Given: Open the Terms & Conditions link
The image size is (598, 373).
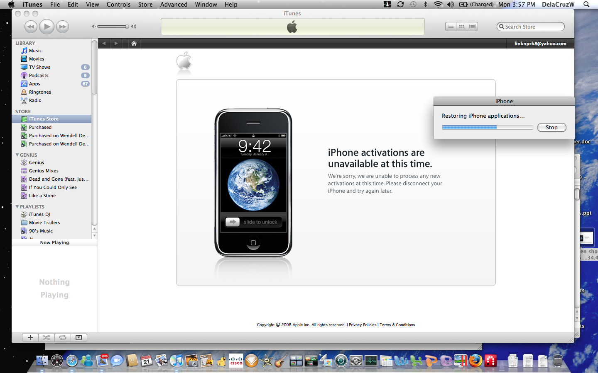Looking at the screenshot, I should [397, 325].
